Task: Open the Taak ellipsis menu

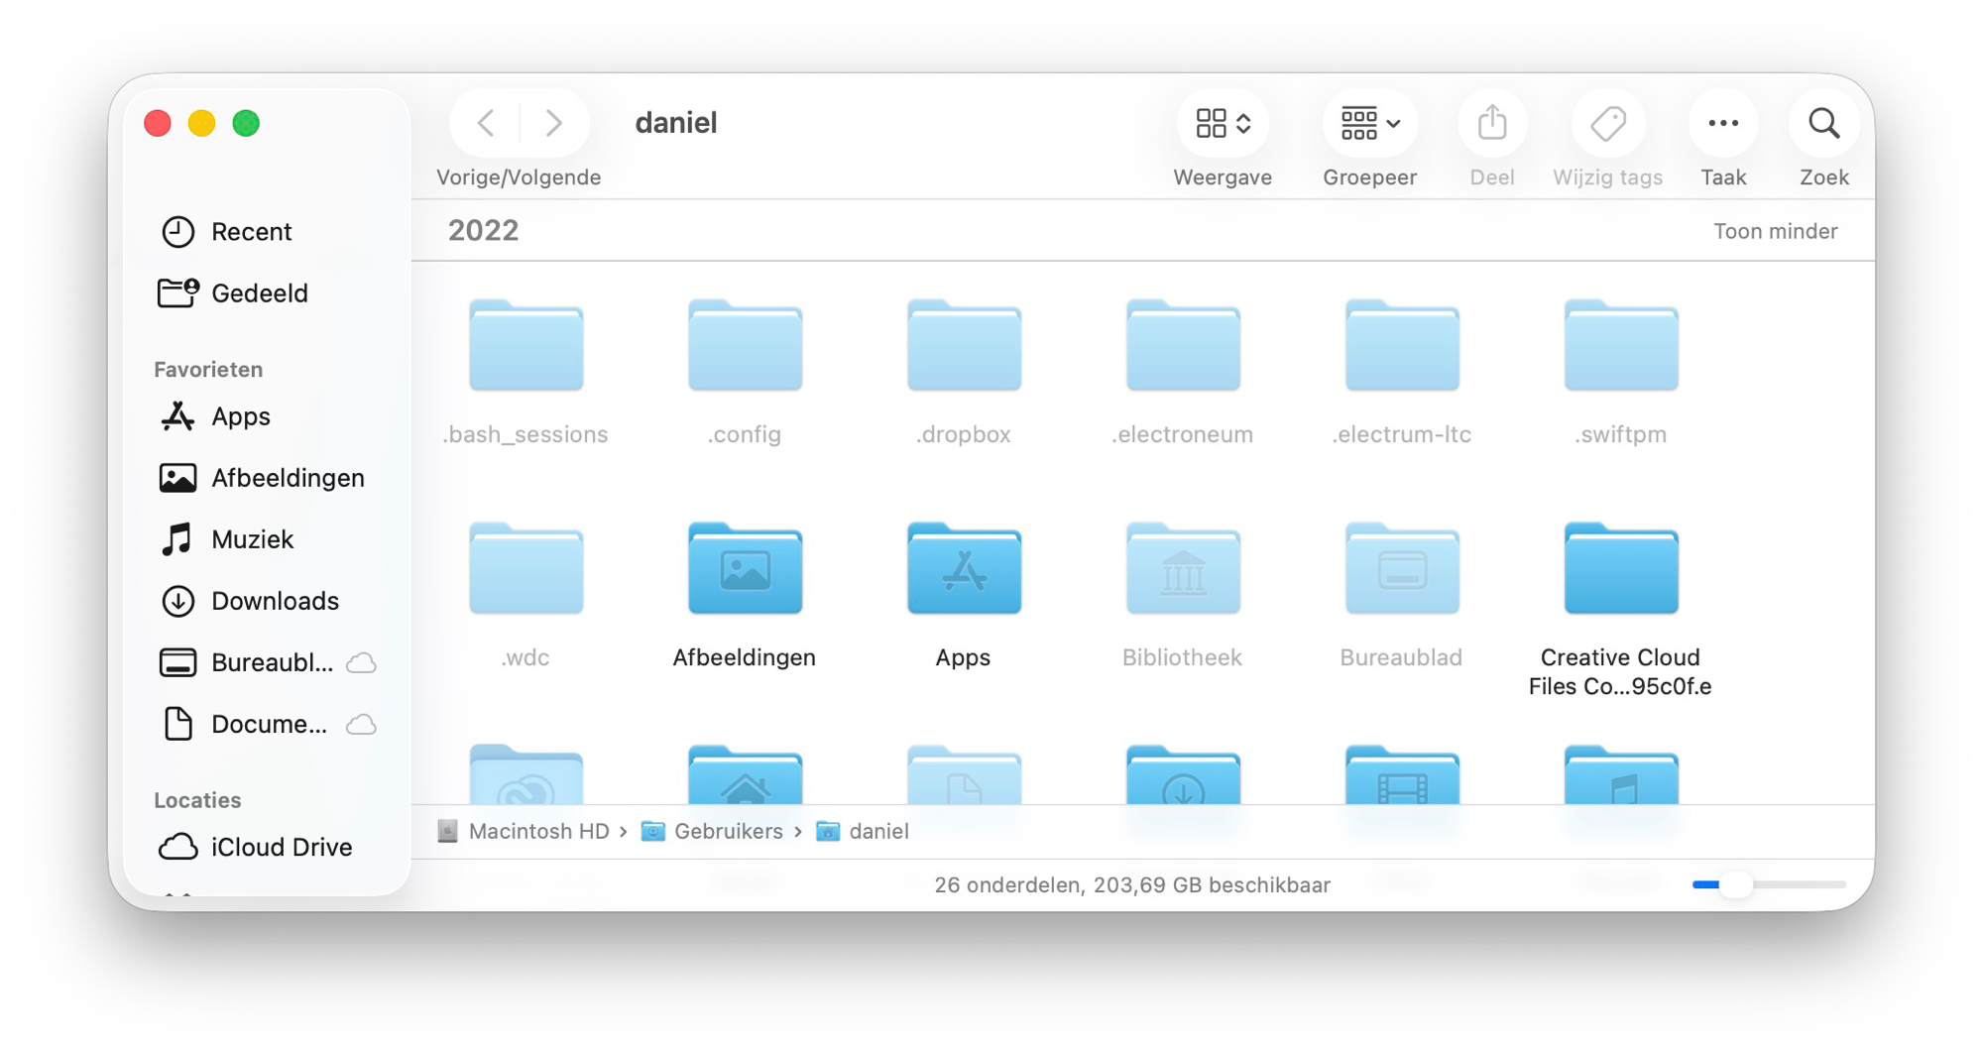Action: pyautogui.click(x=1723, y=124)
